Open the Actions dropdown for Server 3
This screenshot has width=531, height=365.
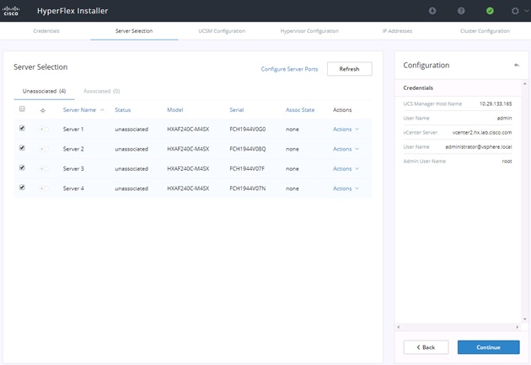[346, 169]
